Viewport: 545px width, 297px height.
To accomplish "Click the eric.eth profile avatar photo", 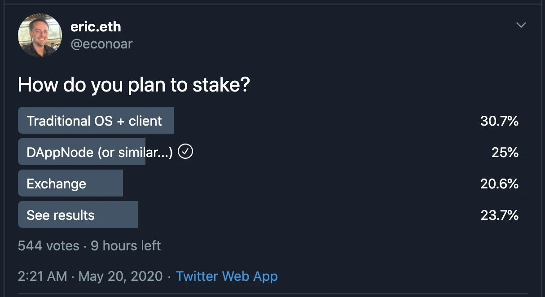I will point(40,35).
